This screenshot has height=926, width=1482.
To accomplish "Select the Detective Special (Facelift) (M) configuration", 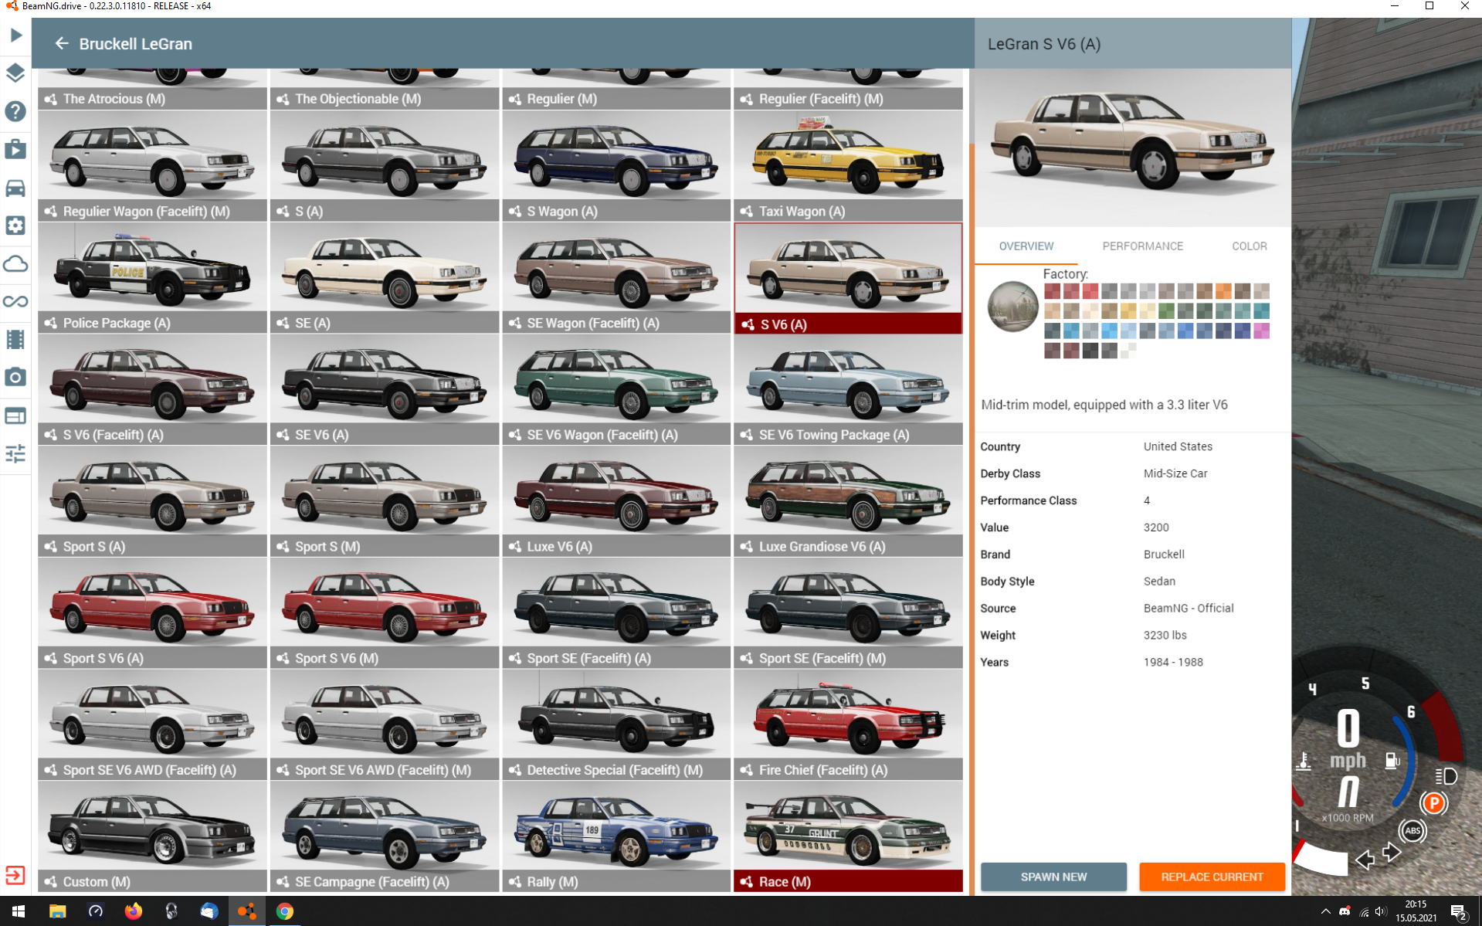I will coord(616,725).
